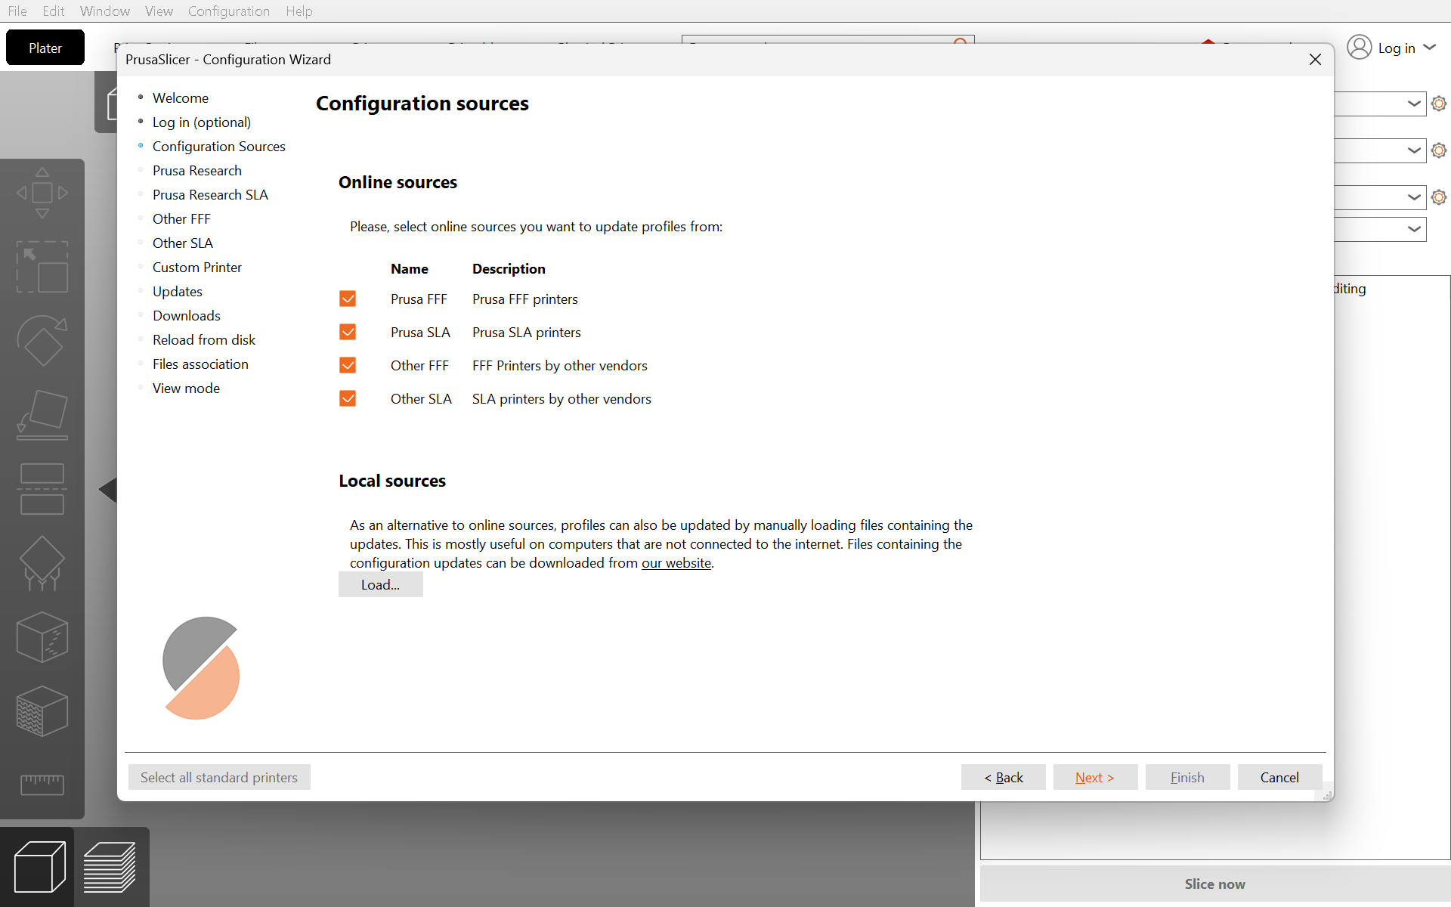Expand the first preset dropdown
The width and height of the screenshot is (1451, 907).
[x=1414, y=104]
